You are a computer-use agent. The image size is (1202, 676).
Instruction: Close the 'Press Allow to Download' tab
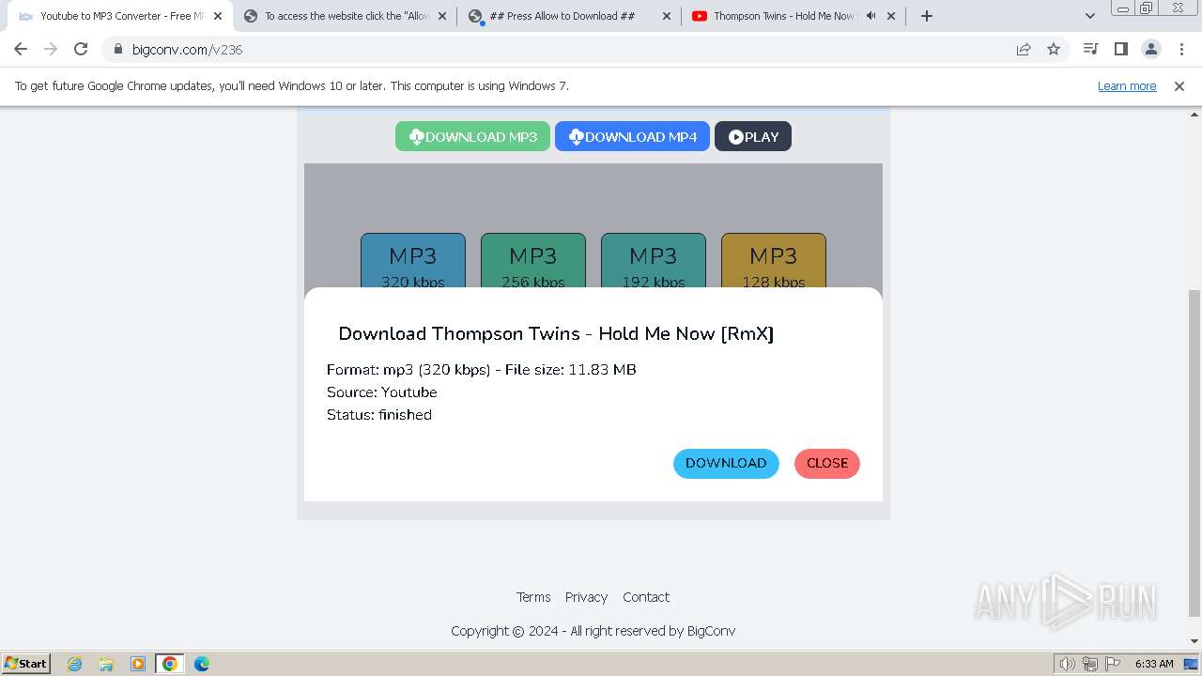coord(667,16)
